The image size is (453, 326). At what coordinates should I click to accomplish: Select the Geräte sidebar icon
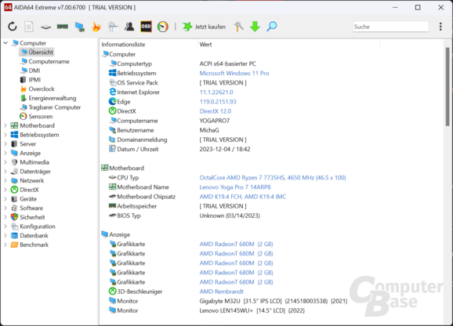(14, 199)
